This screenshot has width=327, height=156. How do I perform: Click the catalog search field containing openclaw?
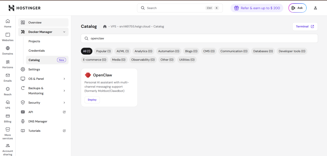[199, 38]
